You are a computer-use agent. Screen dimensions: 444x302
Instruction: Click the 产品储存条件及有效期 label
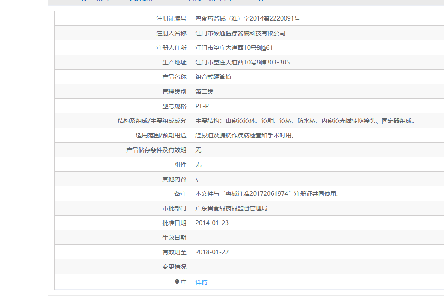click(156, 150)
